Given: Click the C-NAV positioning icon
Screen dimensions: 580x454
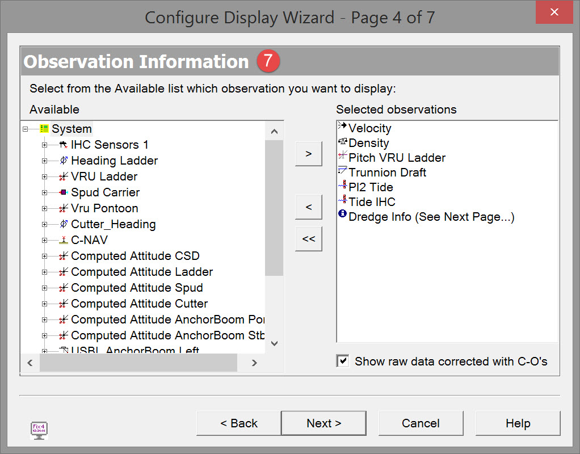Looking at the screenshot, I should click(64, 240).
